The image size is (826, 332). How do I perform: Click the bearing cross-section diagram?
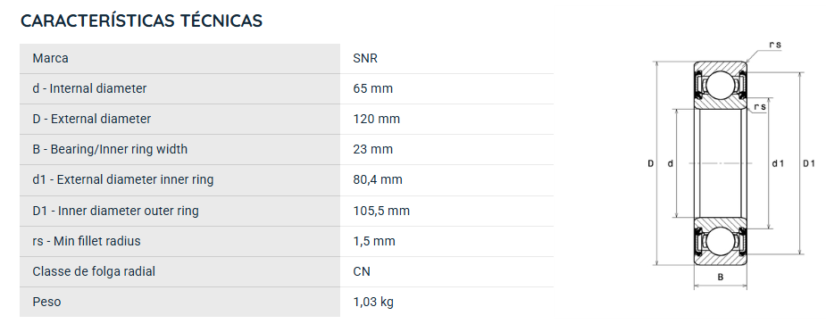coord(731,165)
